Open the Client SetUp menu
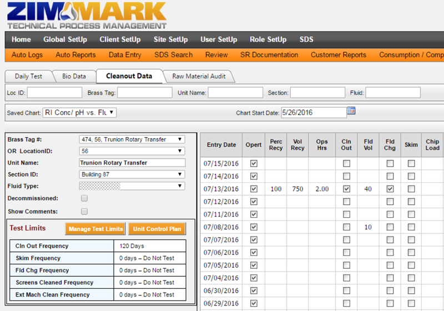Image resolution: width=444 pixels, height=311 pixels. [x=120, y=39]
